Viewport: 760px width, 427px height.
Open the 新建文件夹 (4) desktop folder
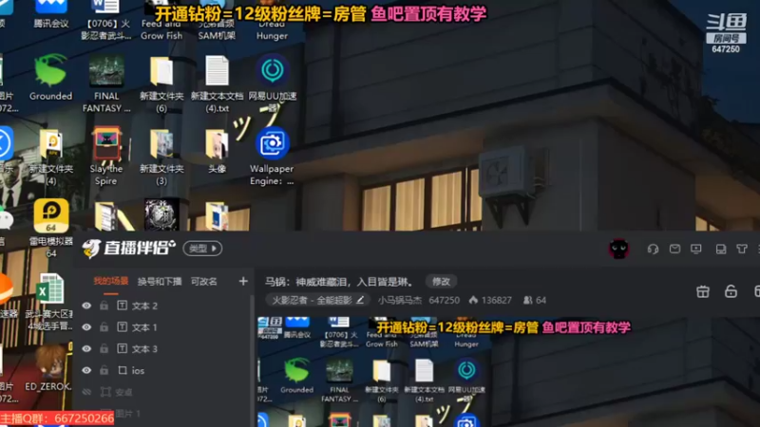click(51, 157)
